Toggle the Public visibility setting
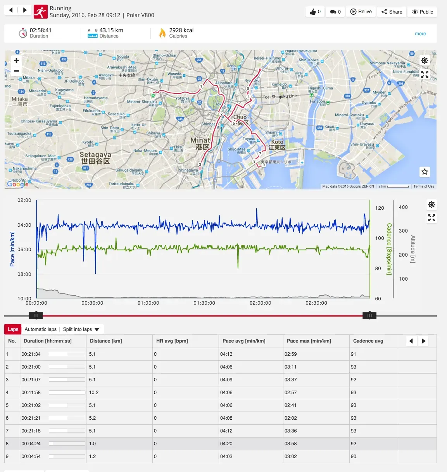This screenshot has width=447, height=472. pyautogui.click(x=422, y=12)
